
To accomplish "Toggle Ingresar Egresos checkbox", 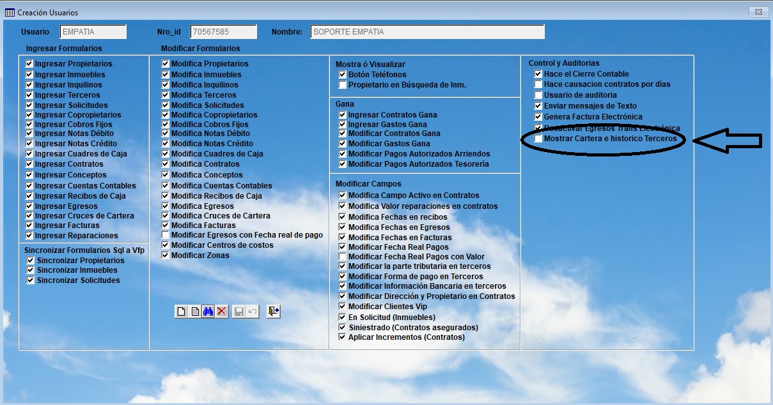I will [29, 206].
